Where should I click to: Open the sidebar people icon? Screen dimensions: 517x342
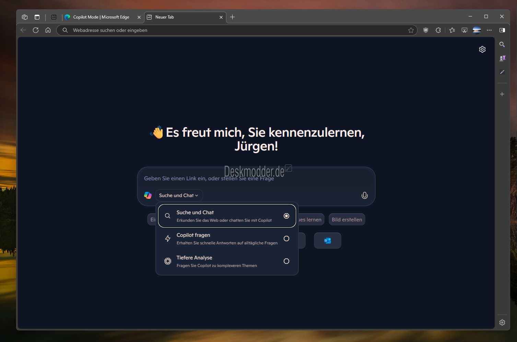point(502,58)
